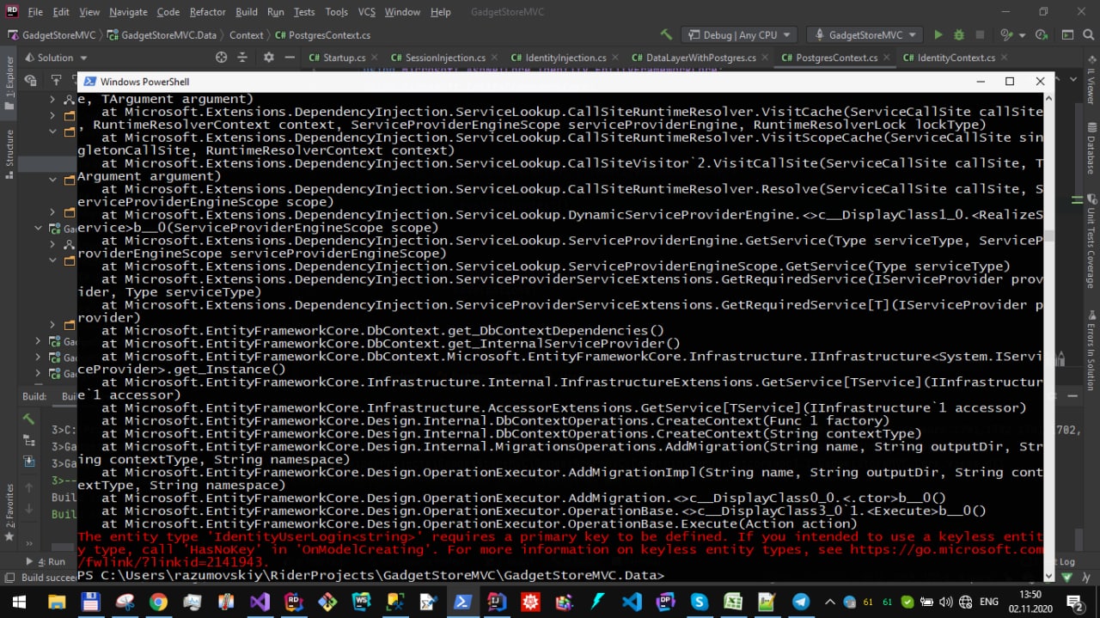
Task: Click Context folder in breadcrumb bar
Action: point(247,35)
